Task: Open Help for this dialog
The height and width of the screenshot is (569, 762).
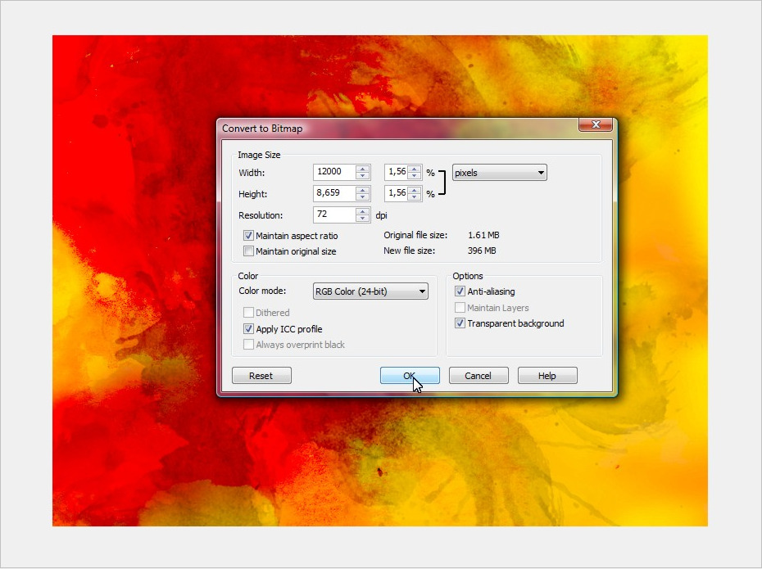Action: (x=547, y=376)
